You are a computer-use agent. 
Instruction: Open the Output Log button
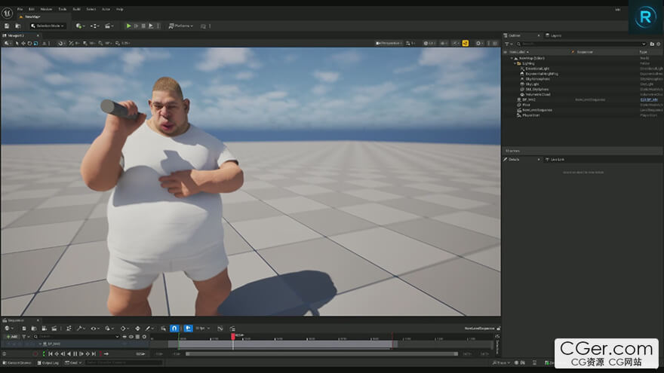point(51,362)
